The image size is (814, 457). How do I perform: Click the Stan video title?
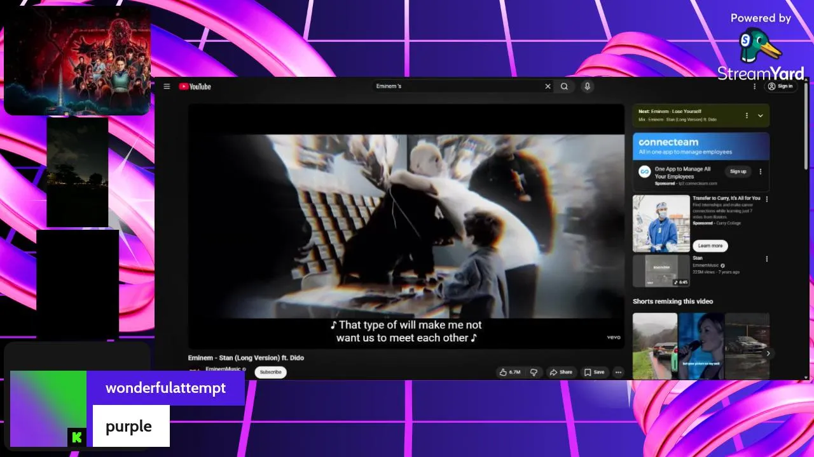click(x=698, y=258)
